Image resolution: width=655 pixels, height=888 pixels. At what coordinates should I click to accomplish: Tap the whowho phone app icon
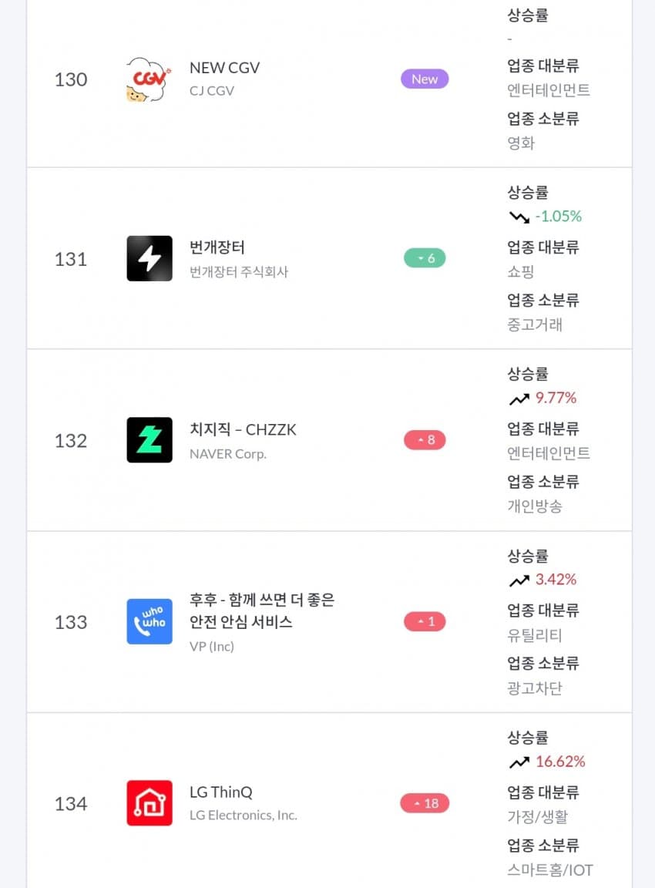click(x=149, y=621)
